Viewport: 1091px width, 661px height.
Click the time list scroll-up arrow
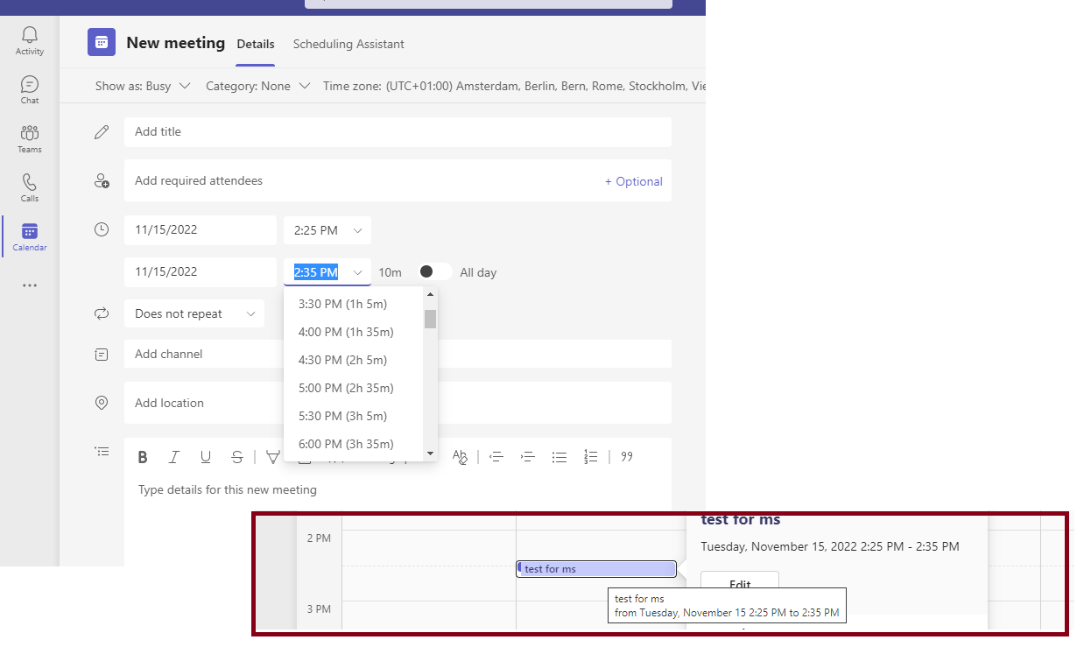pyautogui.click(x=430, y=294)
